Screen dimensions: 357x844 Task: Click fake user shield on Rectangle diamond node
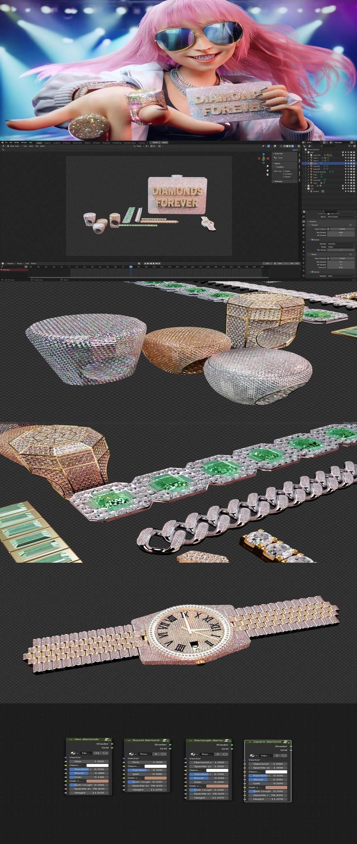pyautogui.click(x=225, y=754)
